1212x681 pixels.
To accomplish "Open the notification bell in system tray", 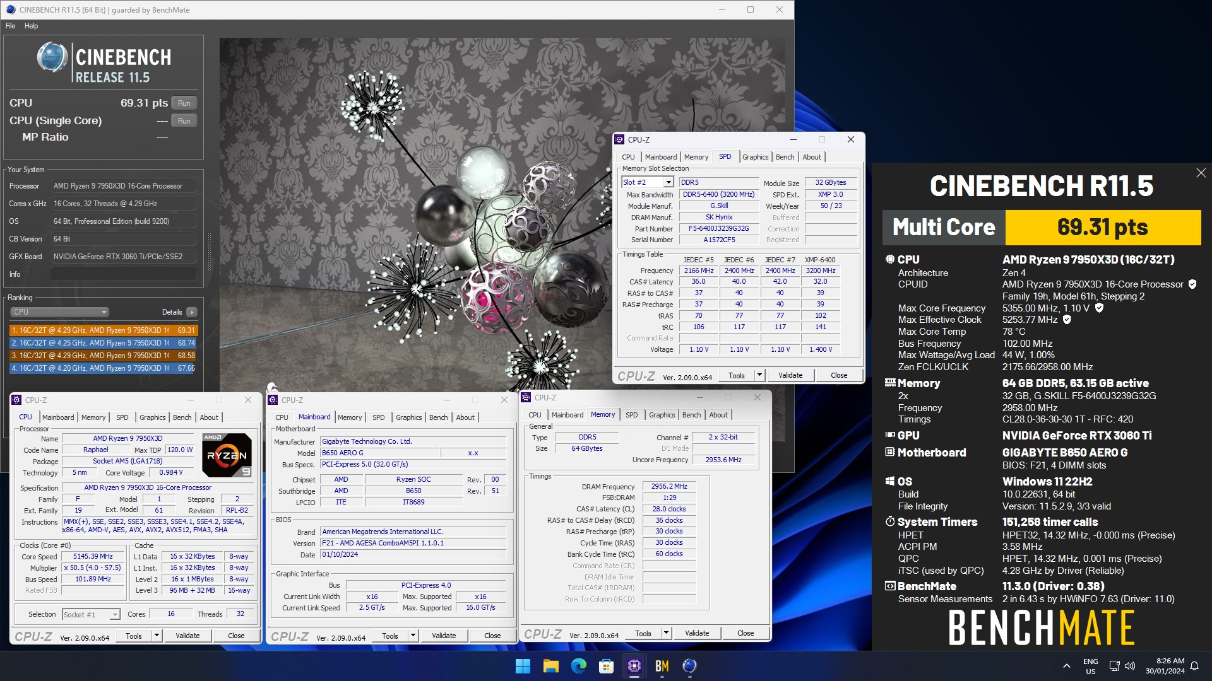I will coord(1194,666).
